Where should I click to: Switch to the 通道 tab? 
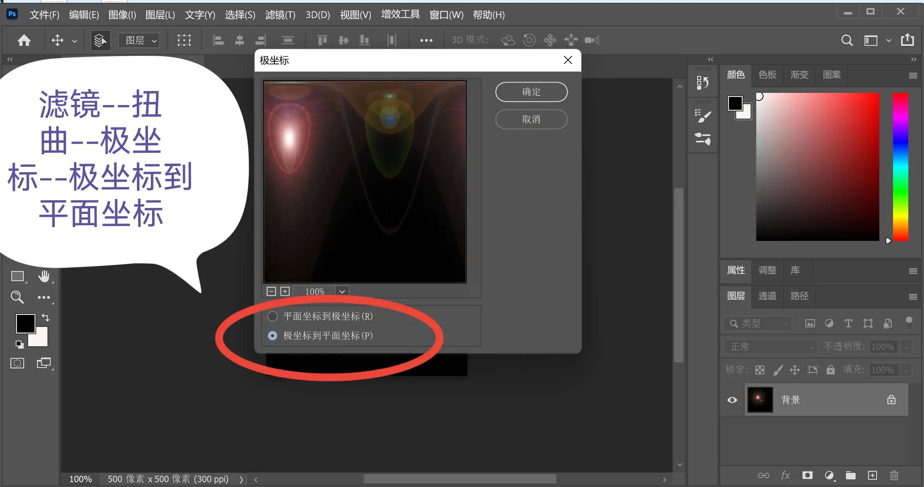pos(767,296)
